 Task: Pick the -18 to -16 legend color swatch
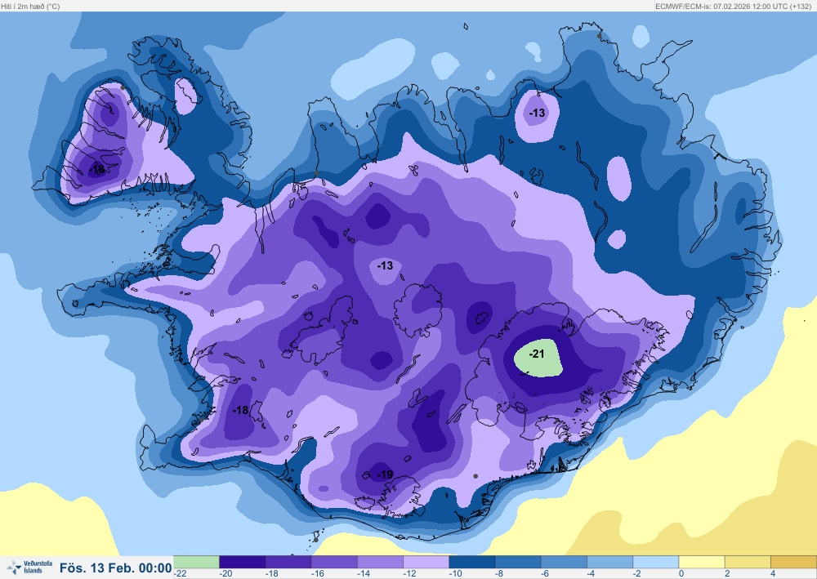click(x=288, y=562)
